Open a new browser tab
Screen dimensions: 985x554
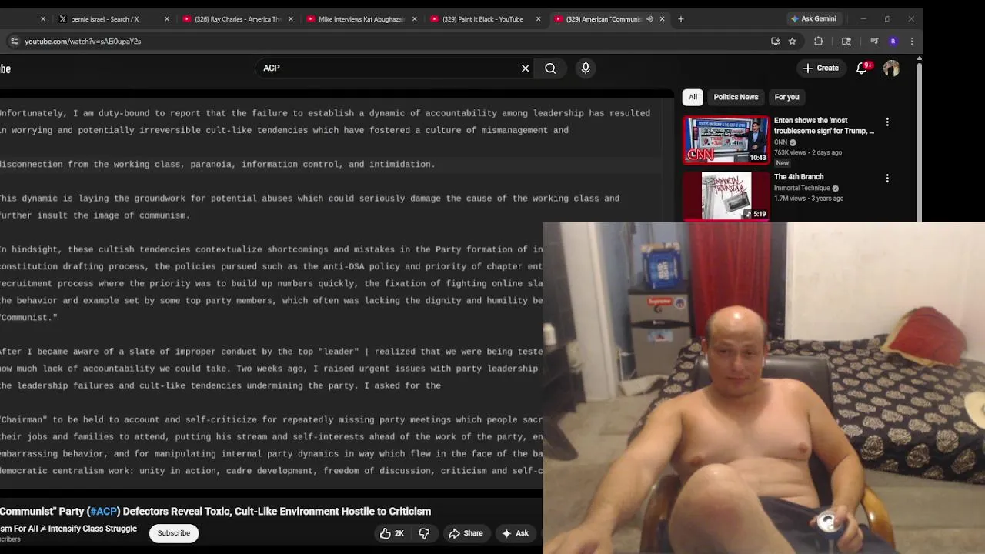pyautogui.click(x=680, y=19)
